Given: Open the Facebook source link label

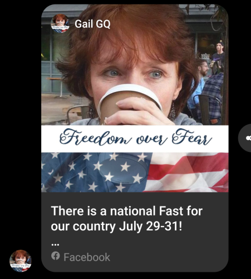Looking at the screenshot, I should pyautogui.click(x=87, y=257).
